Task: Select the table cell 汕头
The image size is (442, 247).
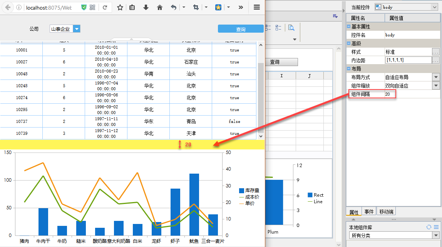Action: point(191,74)
